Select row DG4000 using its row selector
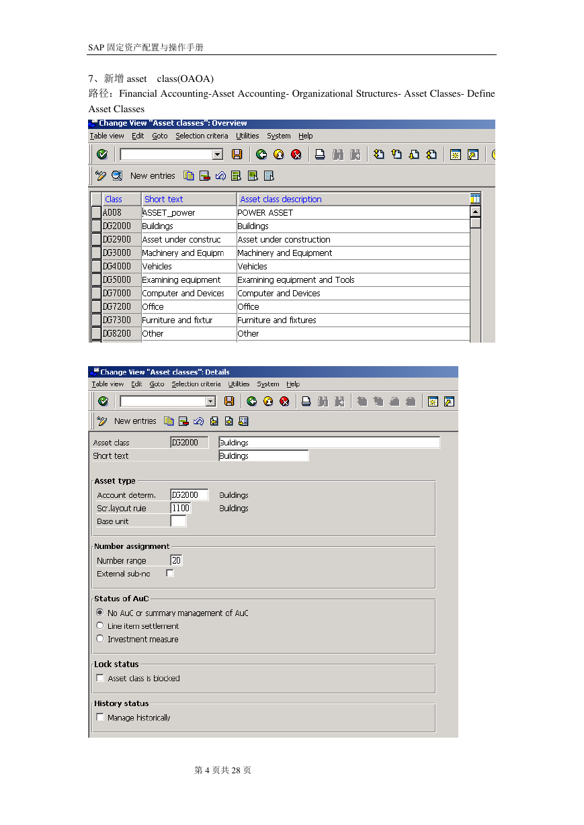The image size is (584, 825). [96, 266]
